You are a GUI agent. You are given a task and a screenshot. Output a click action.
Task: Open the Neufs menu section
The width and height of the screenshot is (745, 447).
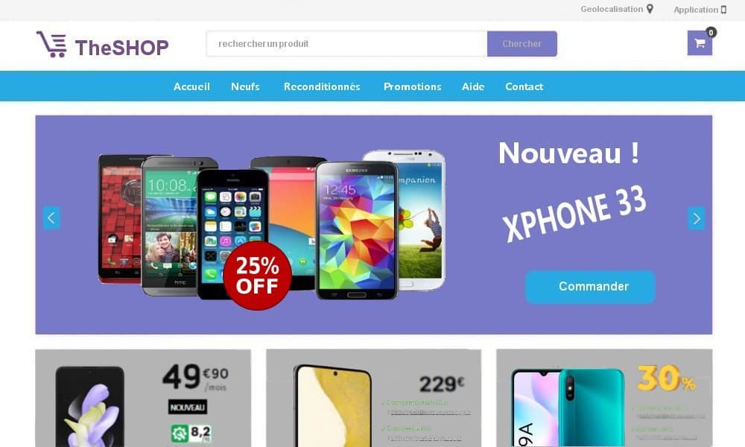click(245, 86)
